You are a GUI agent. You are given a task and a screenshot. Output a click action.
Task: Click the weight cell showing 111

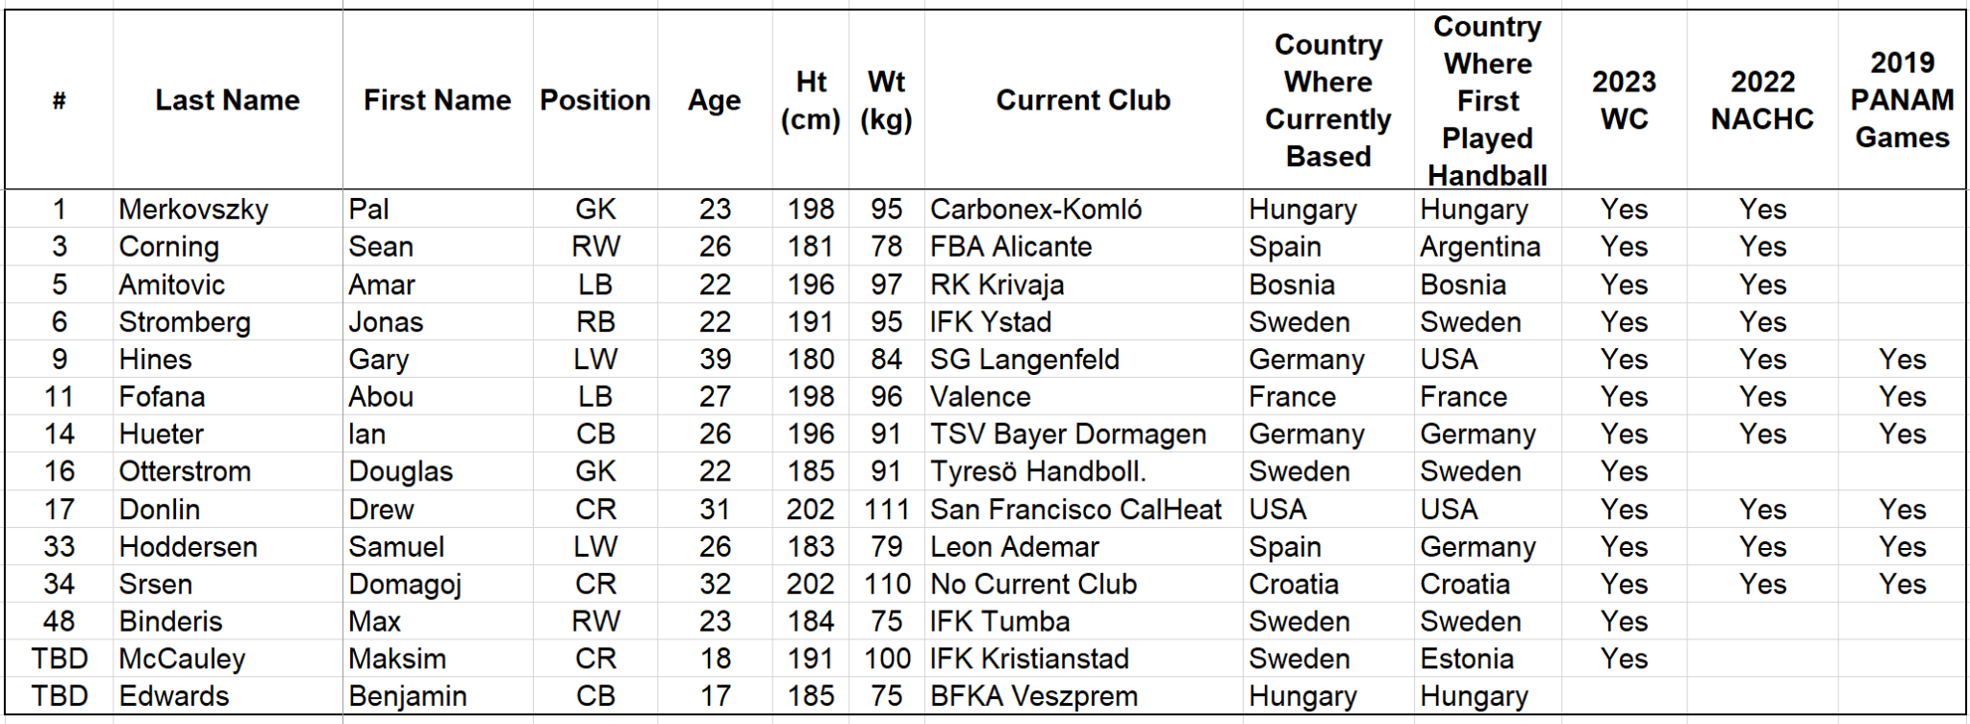click(886, 510)
